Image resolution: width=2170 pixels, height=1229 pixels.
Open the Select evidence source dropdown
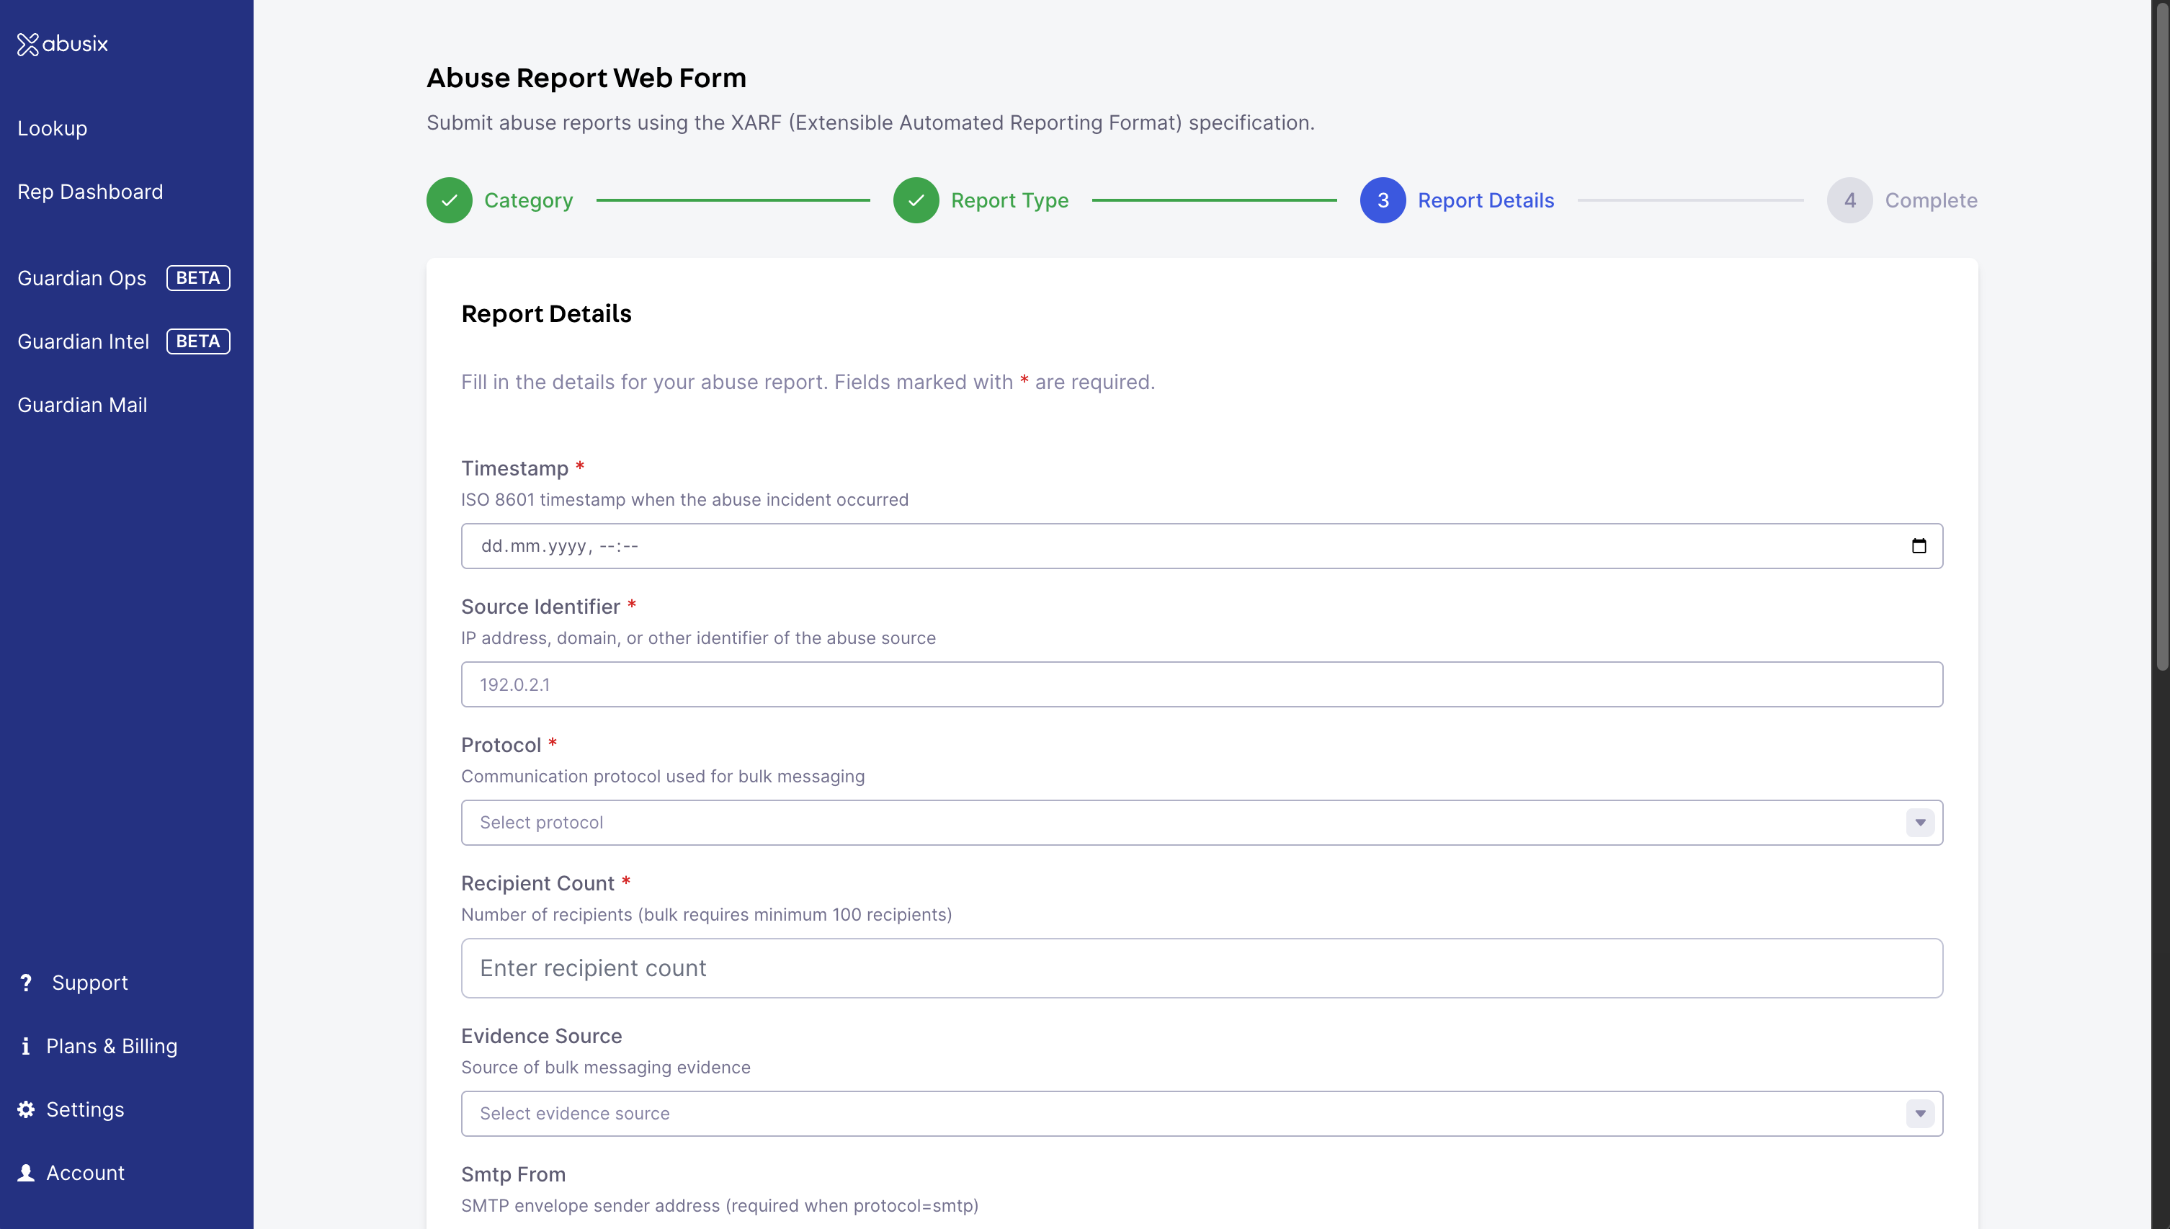[x=1182, y=1113]
